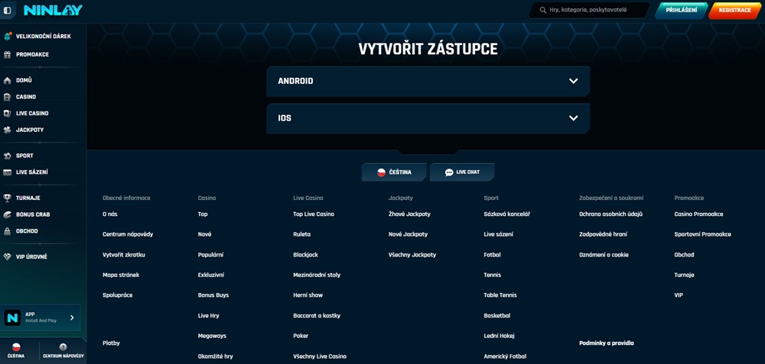The height and width of the screenshot is (364, 765).
Task: Open Bonus Buys footer link
Action: click(x=213, y=295)
